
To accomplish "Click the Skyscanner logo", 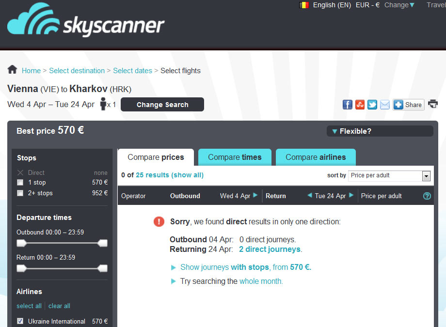I will (x=86, y=19).
